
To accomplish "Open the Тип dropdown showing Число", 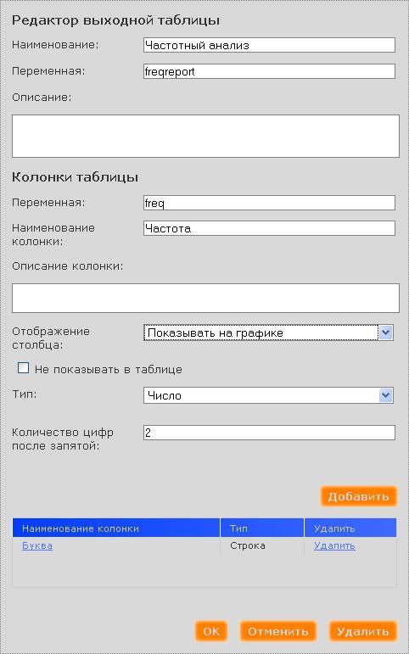I will click(x=268, y=395).
